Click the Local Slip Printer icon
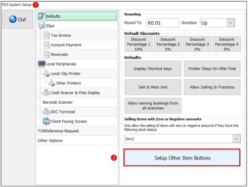Screen dimensions: 248x187 coord(46,74)
